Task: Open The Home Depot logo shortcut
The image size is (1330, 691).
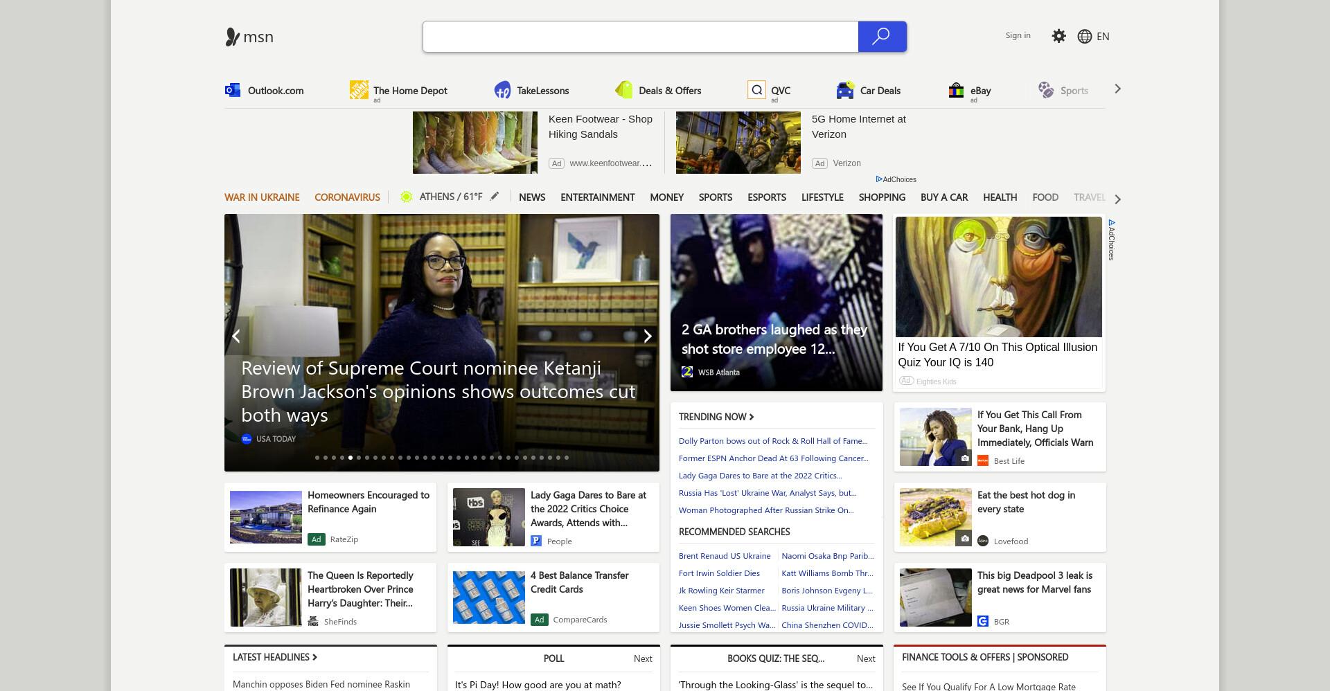Action: click(x=359, y=89)
